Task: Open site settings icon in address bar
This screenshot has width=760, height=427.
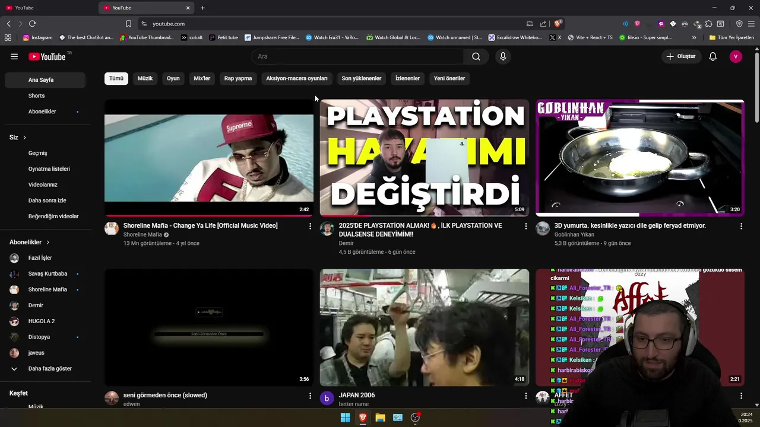Action: click(144, 24)
